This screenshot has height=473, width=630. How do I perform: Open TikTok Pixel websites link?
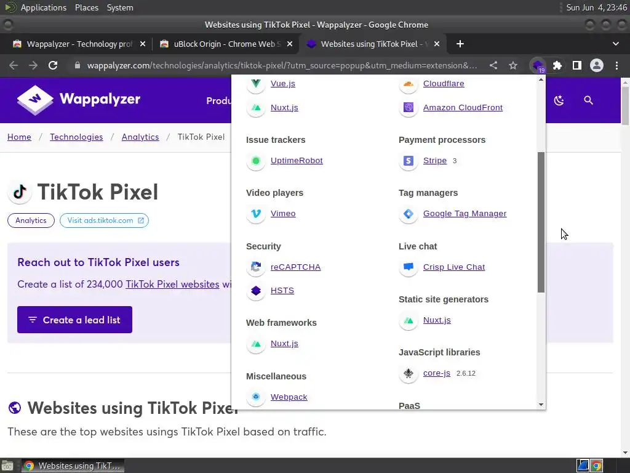pos(172,285)
